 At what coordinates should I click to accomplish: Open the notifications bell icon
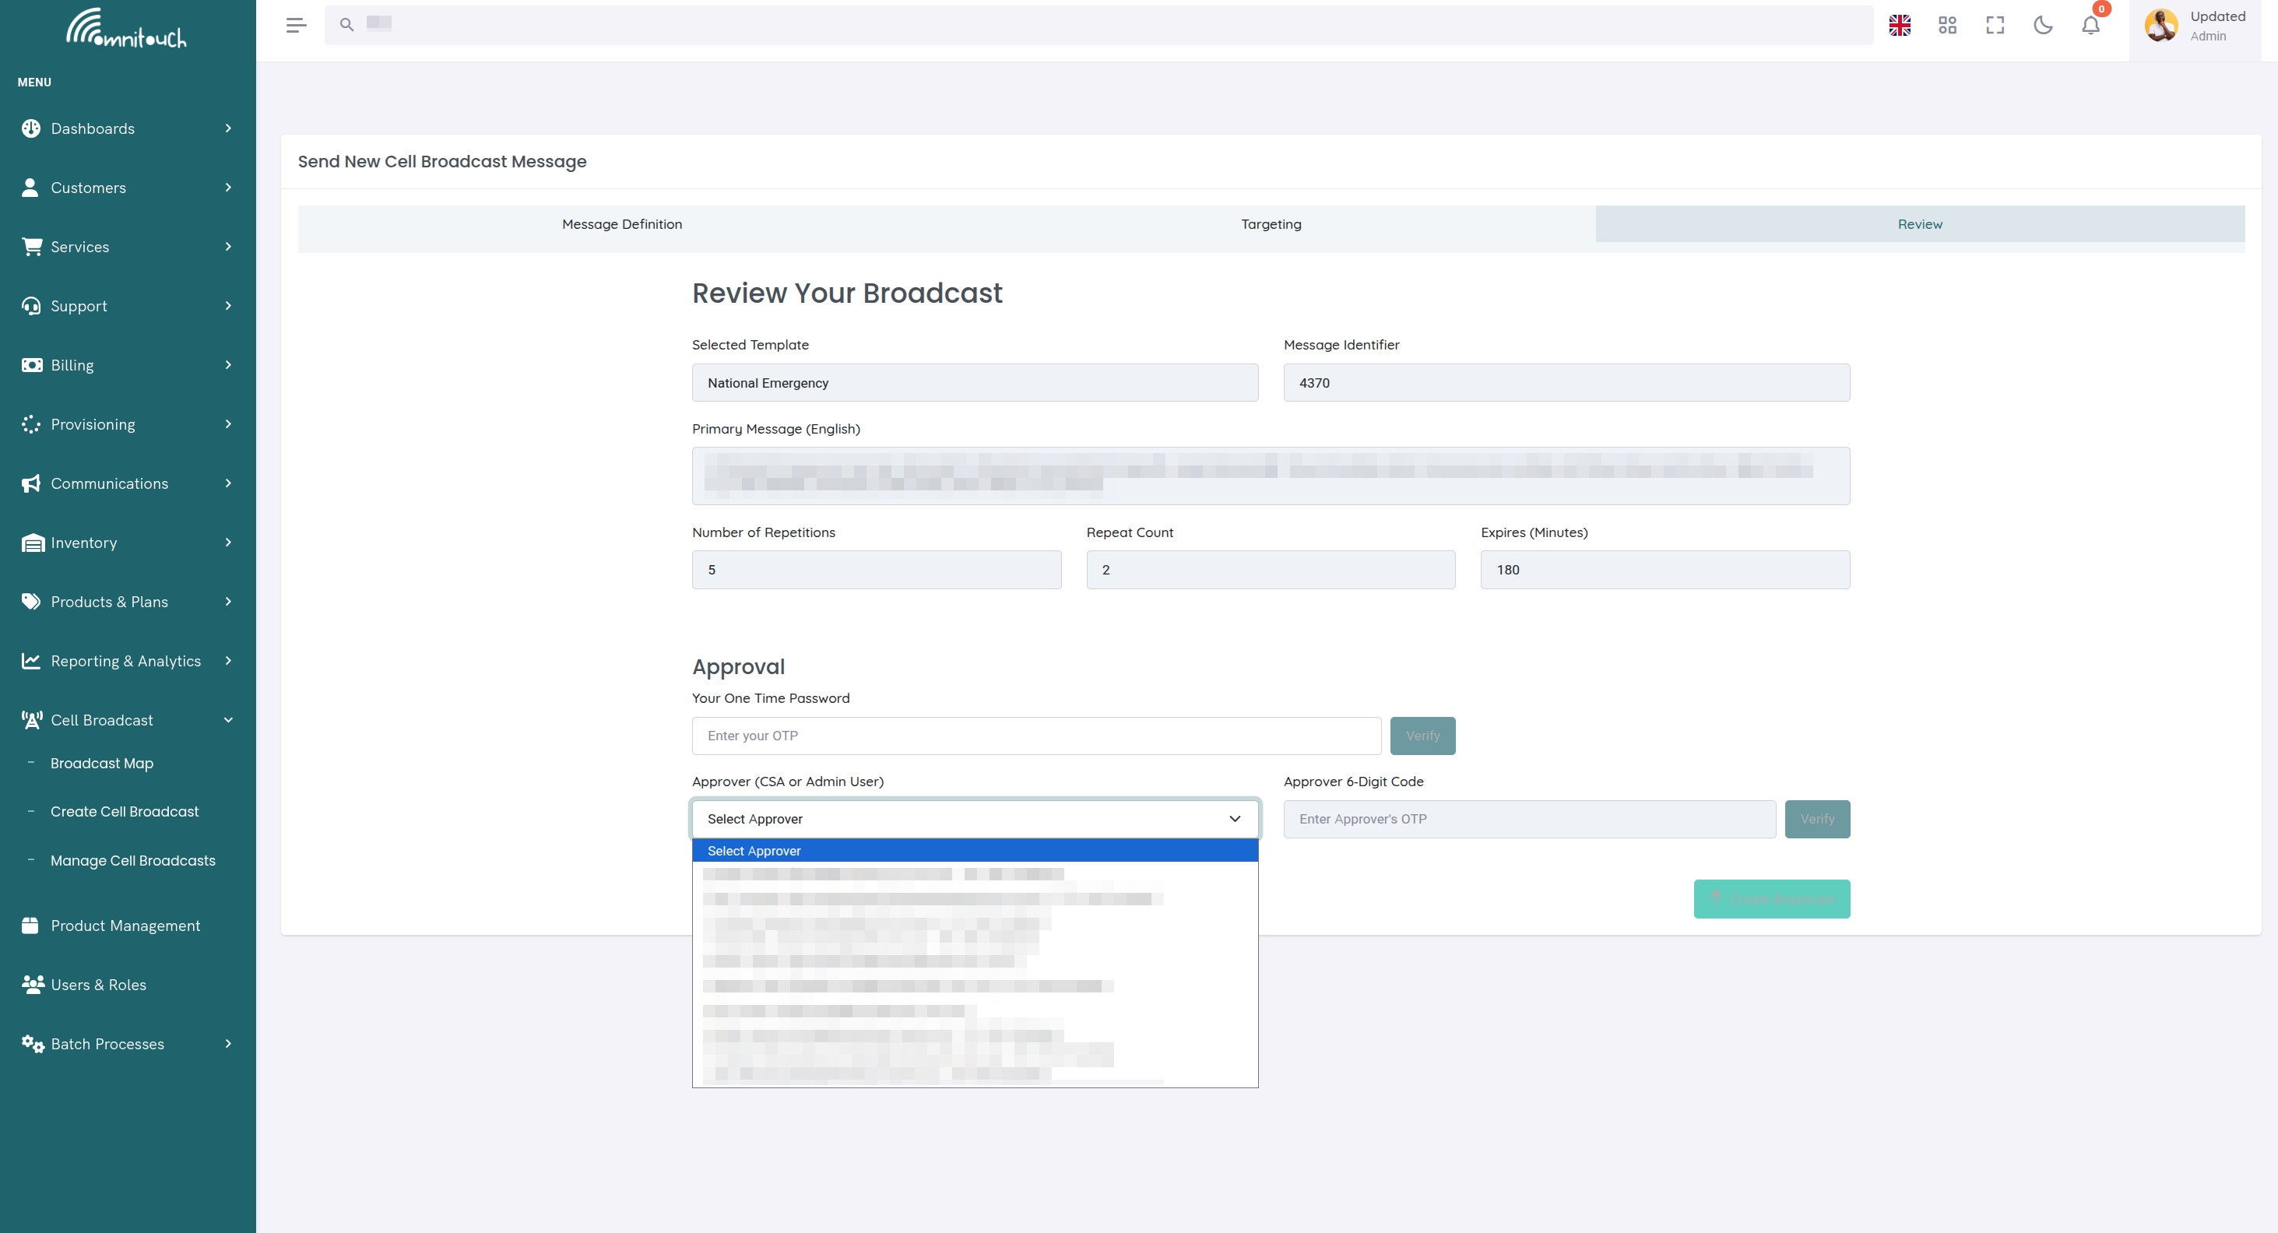coord(2090,25)
